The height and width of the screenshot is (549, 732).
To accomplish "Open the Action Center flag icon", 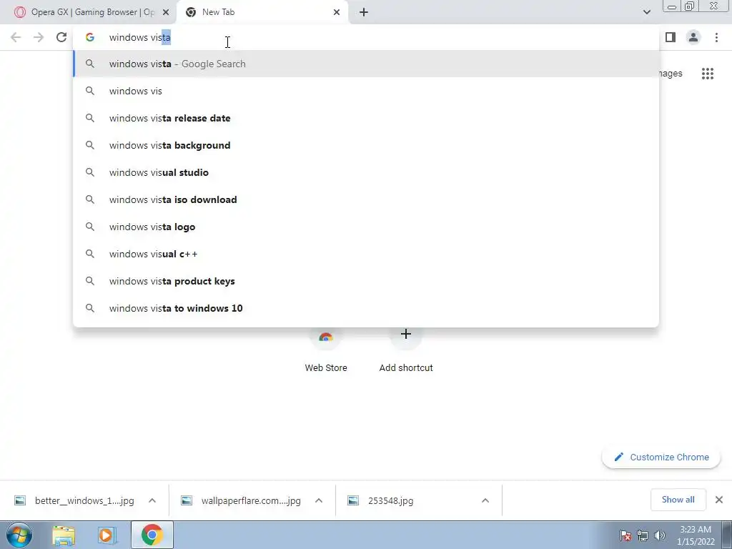I will 625,535.
